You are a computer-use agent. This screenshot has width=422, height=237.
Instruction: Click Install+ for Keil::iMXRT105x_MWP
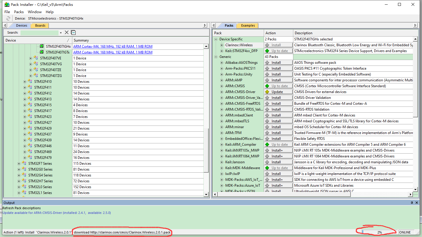point(278,150)
